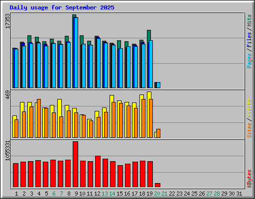Click the 'Daily usage for September 2025' title
255x199 pixels.
(62, 7)
